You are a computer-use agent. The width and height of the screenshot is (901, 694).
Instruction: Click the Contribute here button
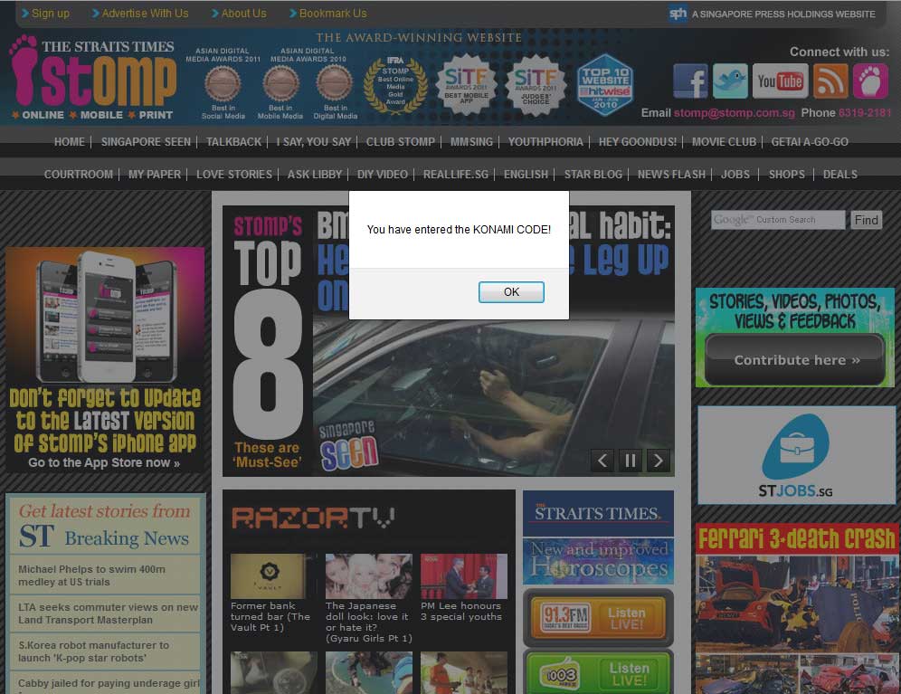pyautogui.click(x=796, y=360)
